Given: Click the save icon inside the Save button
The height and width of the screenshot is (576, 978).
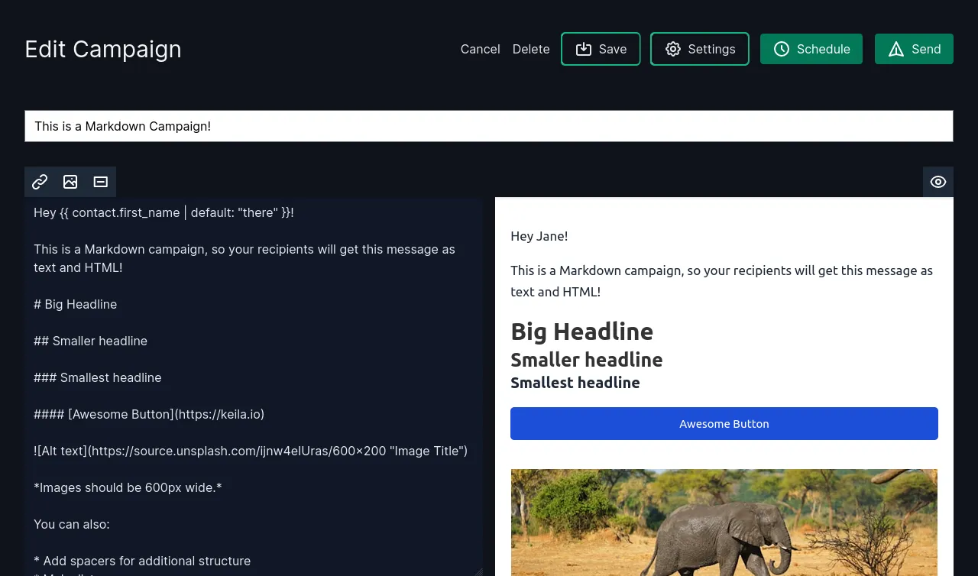Looking at the screenshot, I should [584, 49].
